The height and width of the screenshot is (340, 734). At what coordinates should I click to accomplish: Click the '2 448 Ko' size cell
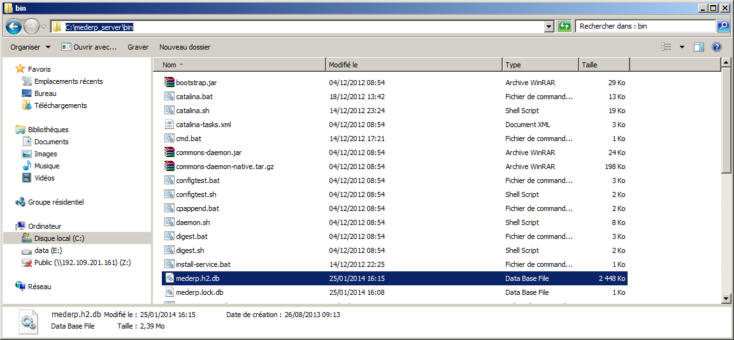pyautogui.click(x=612, y=278)
